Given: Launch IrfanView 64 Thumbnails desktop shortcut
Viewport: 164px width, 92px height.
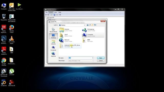Looking at the screenshot, I should [4, 73].
